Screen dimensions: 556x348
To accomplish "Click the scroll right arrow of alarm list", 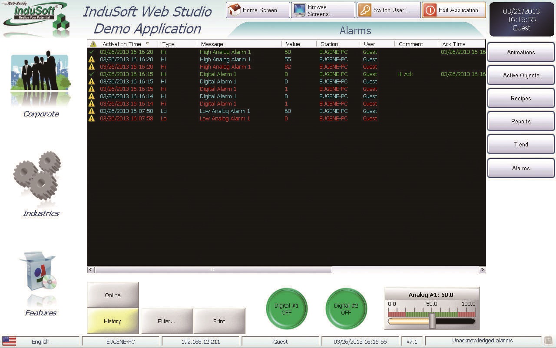I will pos(482,270).
